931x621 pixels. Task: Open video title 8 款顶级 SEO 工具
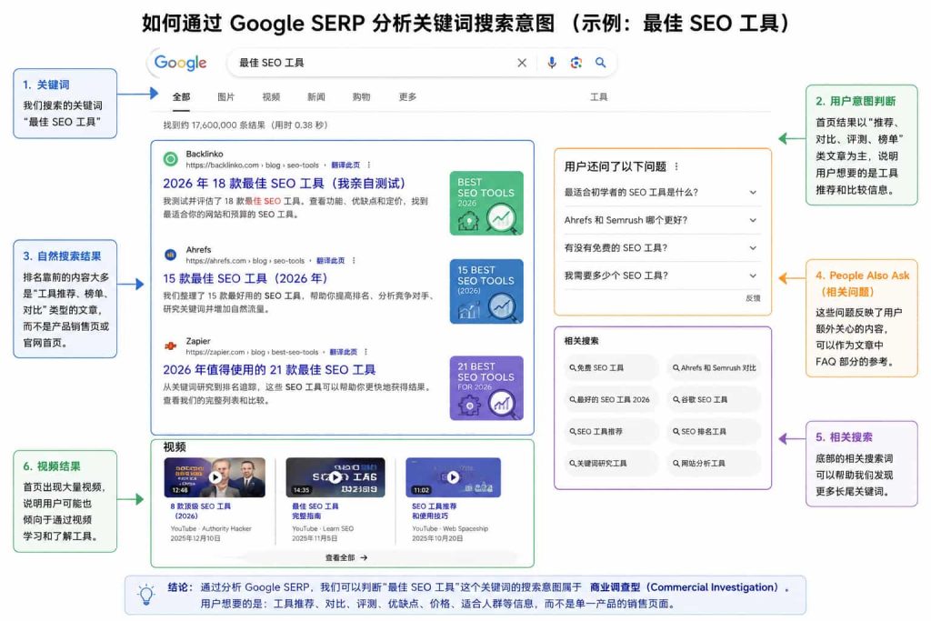(x=201, y=511)
